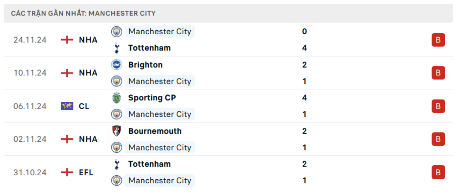Image resolution: width=457 pixels, height=196 pixels.
Task: Click the red B badge for the Sporting CP match
Action: (438, 106)
